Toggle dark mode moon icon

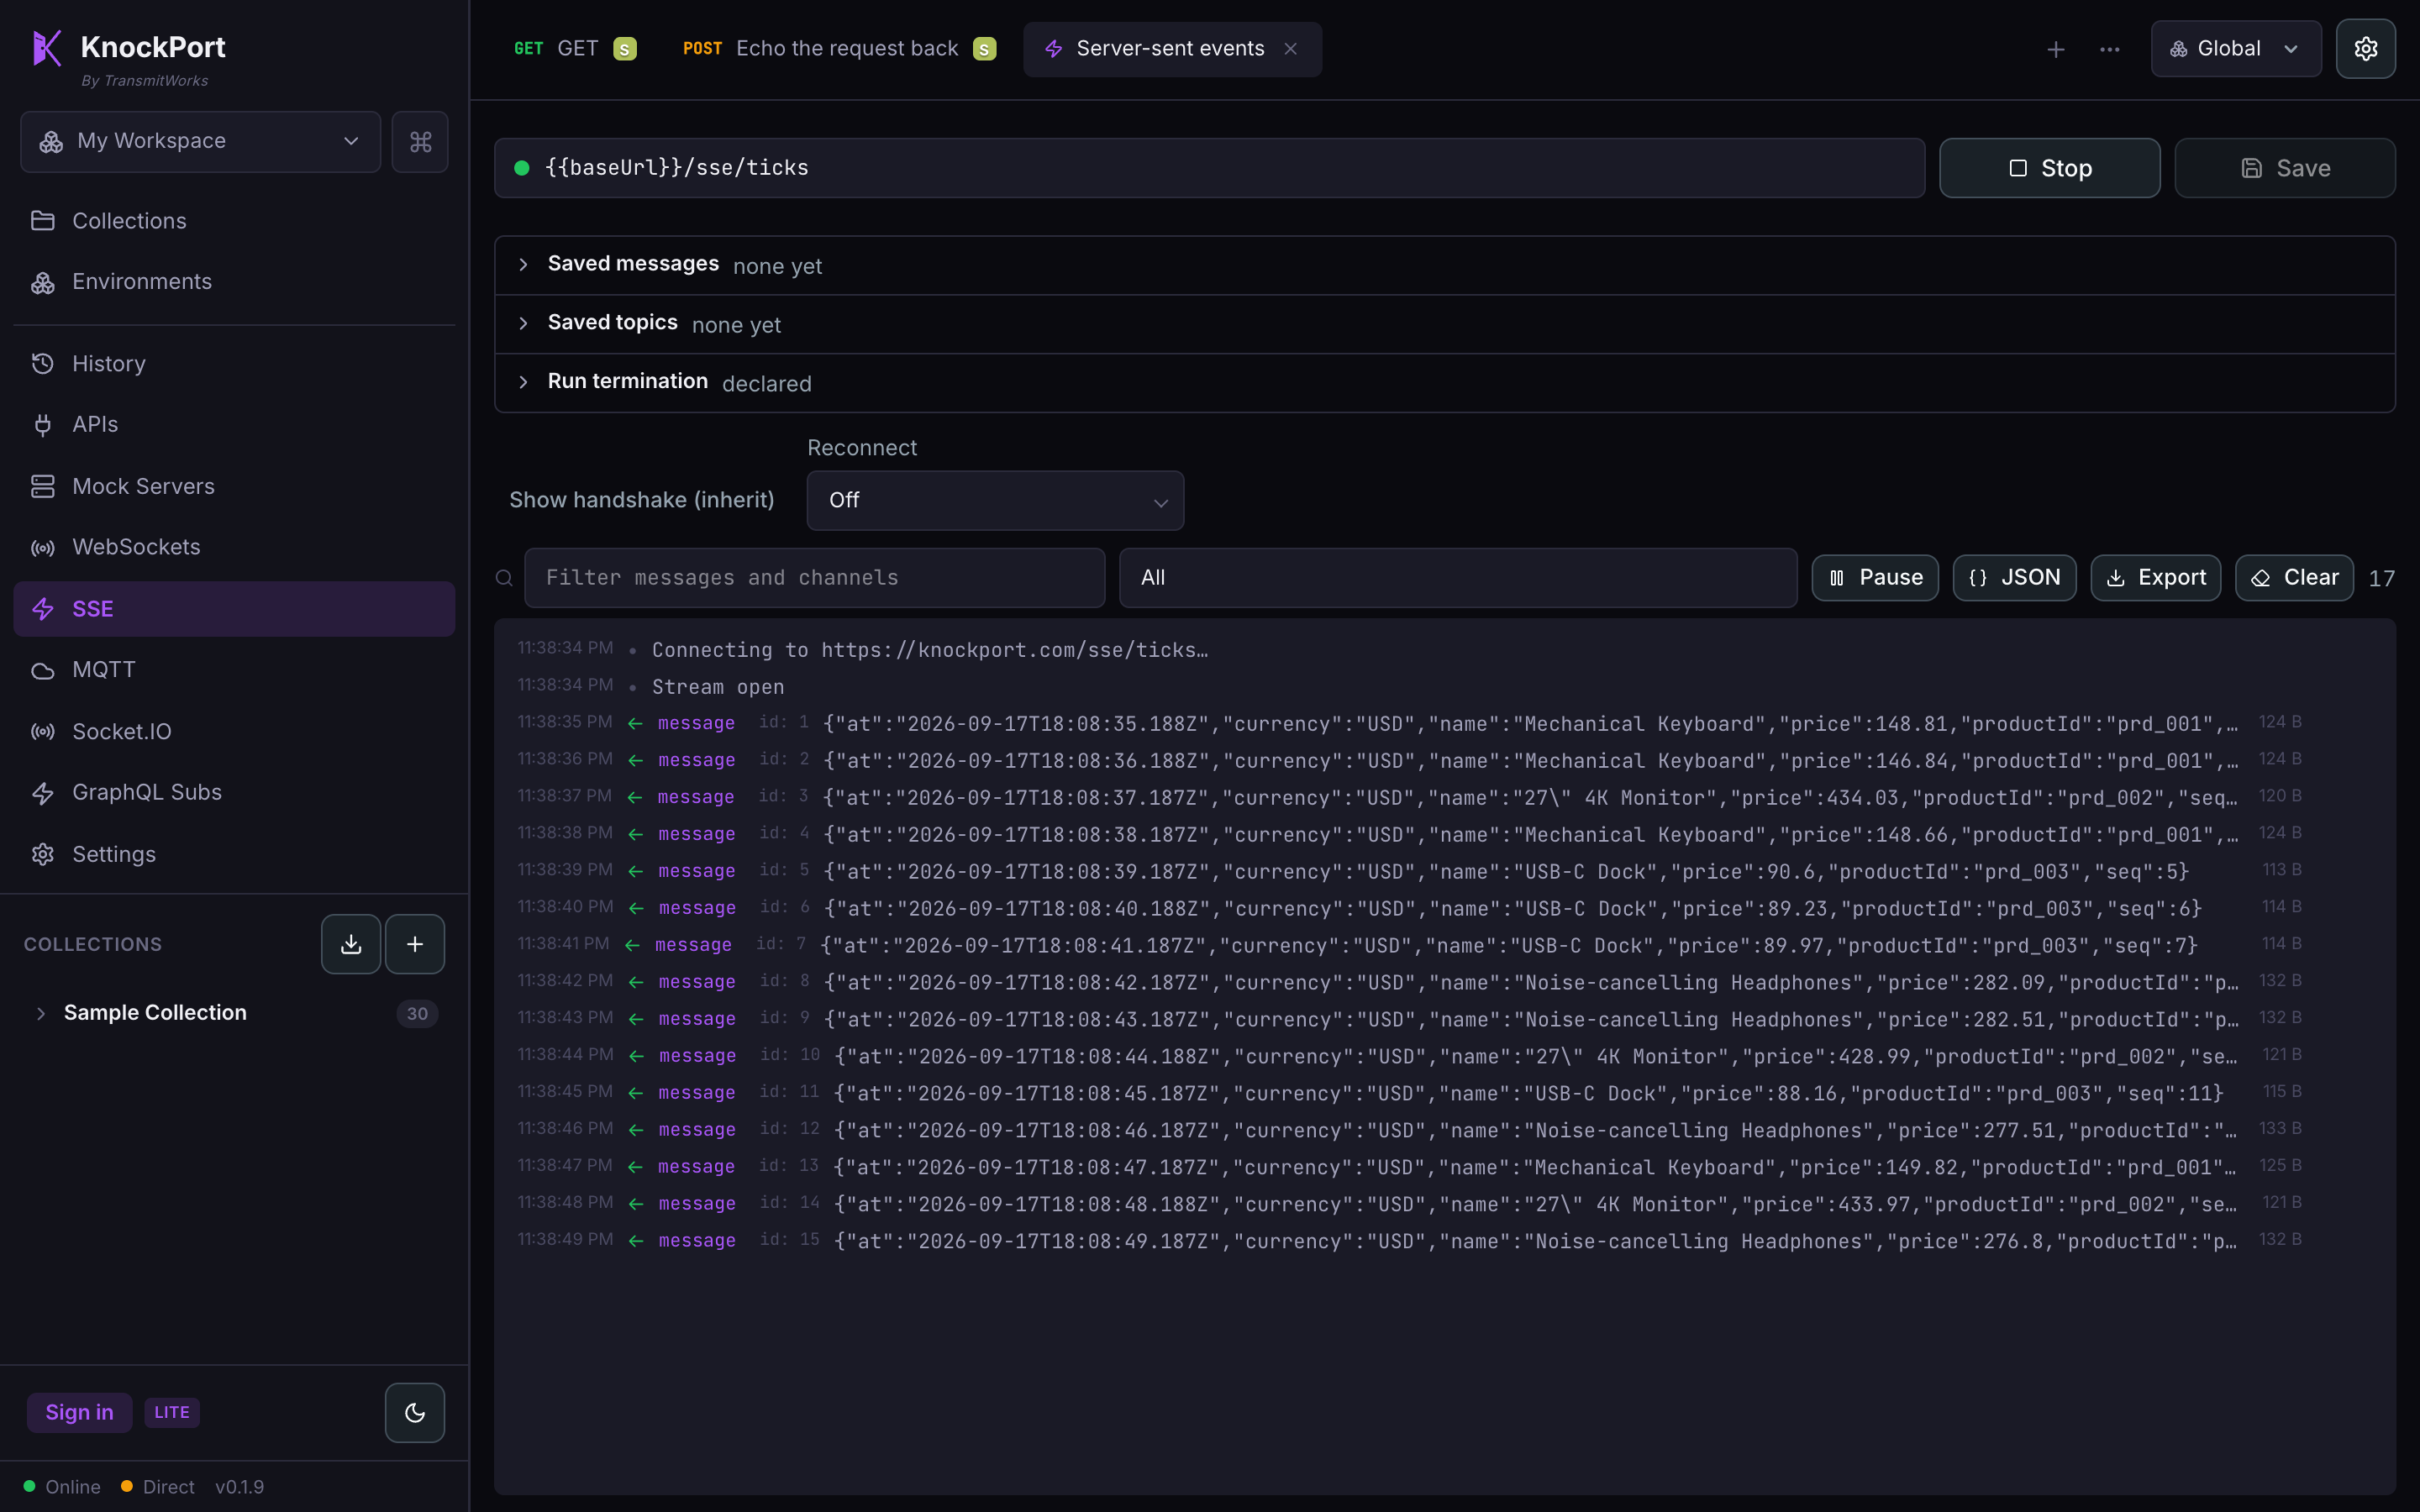tap(415, 1413)
